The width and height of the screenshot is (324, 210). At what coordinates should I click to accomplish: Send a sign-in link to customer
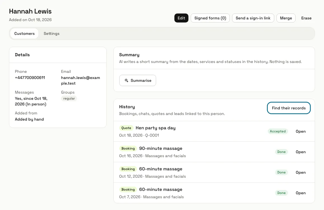[253, 18]
